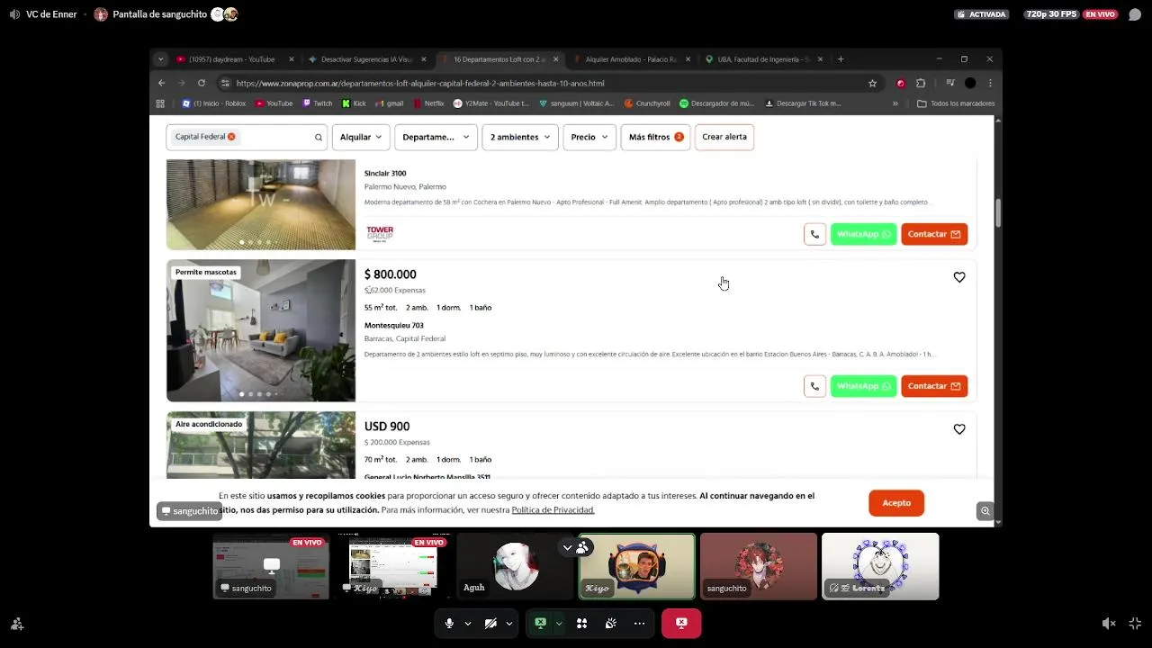Switch to Desactivar Sugerencias IA tab
The width and height of the screenshot is (1152, 648).
pos(367,59)
